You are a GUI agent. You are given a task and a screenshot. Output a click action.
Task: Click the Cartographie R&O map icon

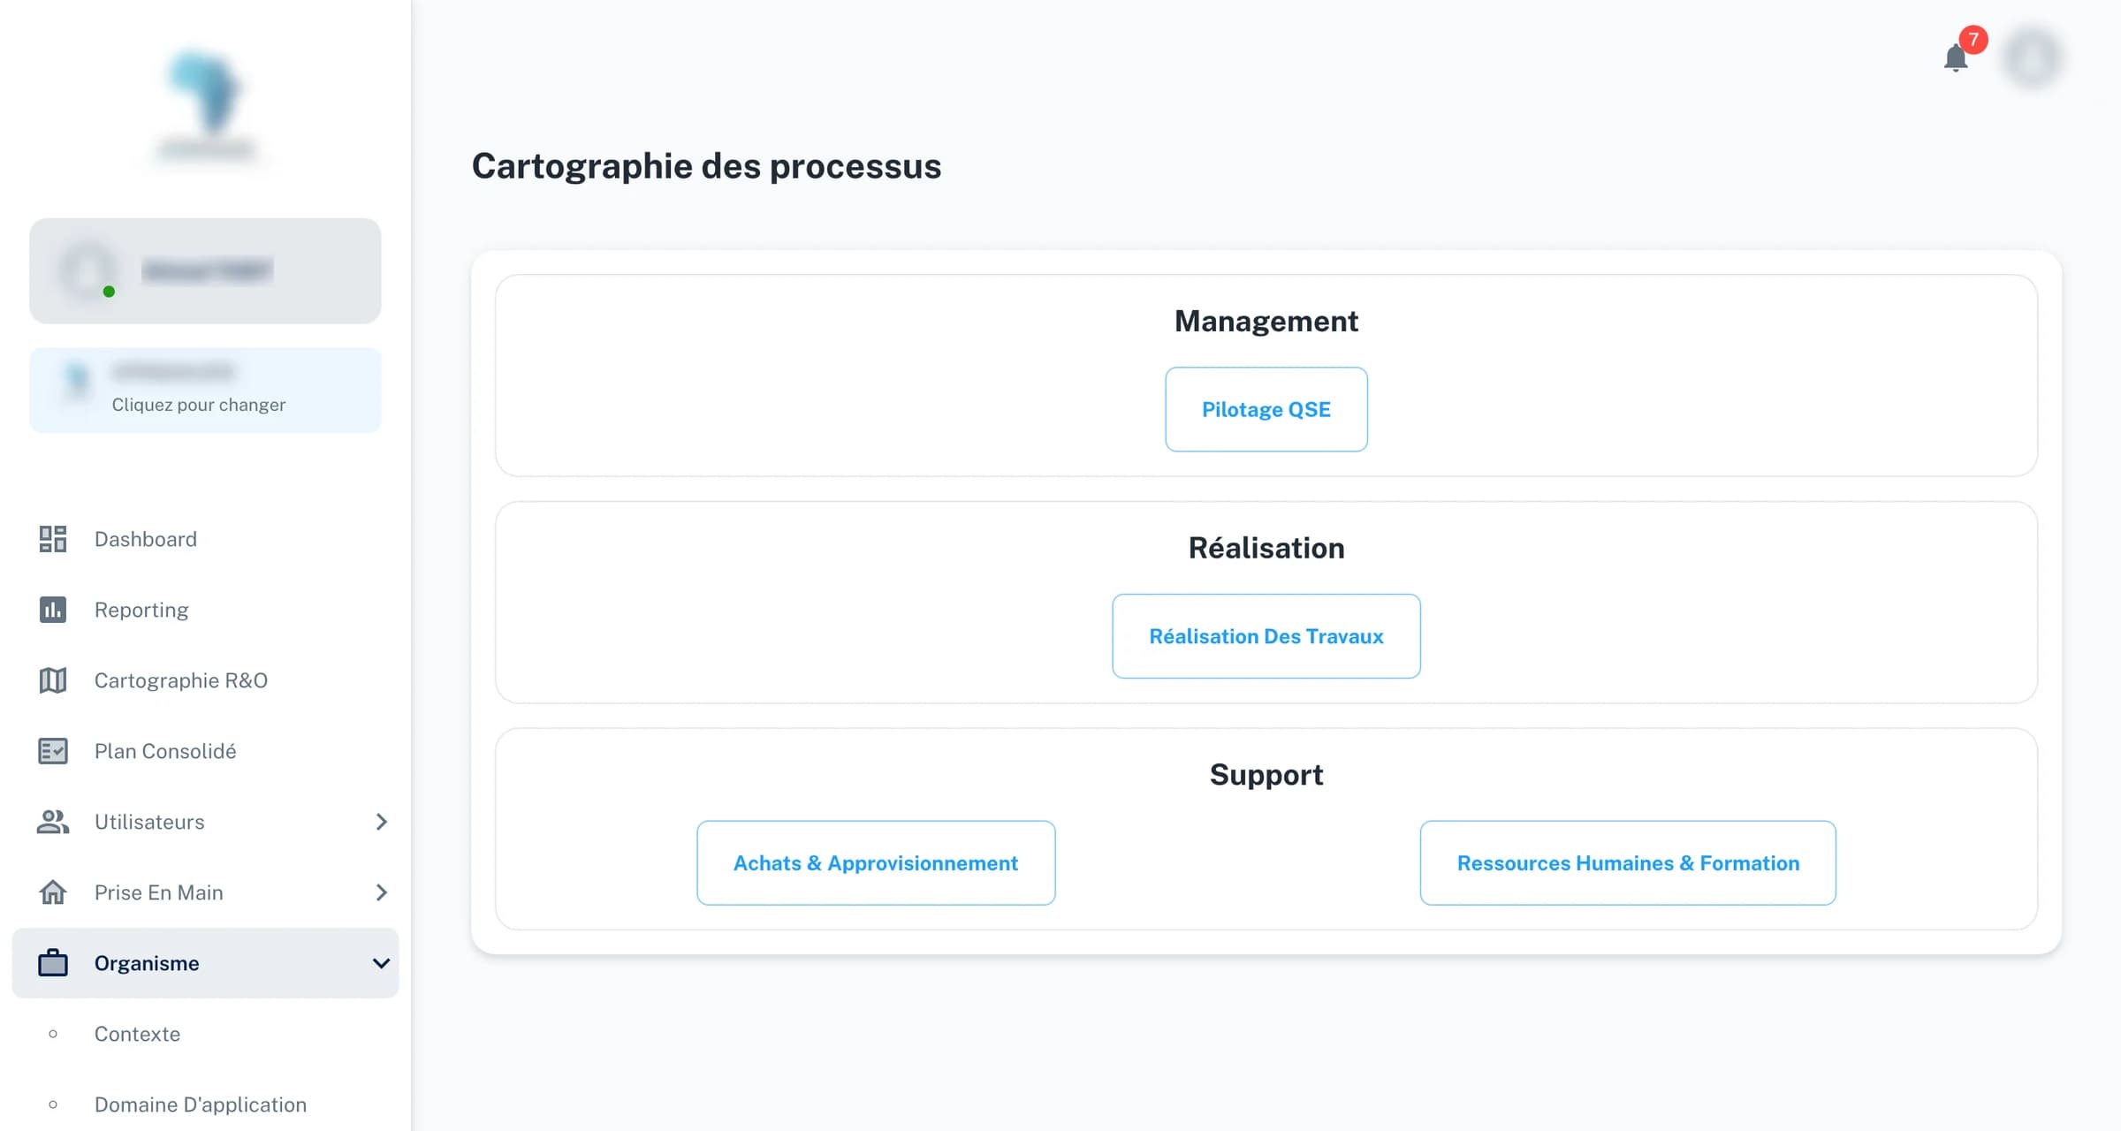53,680
